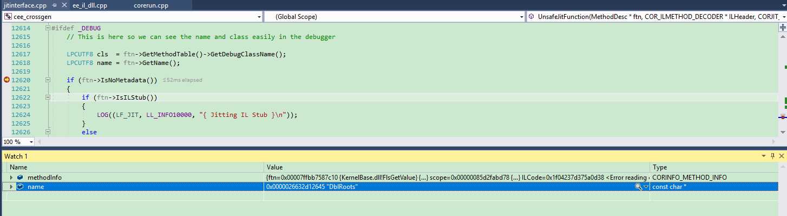Click the breakpoint marker at line 12620
This screenshot has height=216, width=787.
[6, 80]
